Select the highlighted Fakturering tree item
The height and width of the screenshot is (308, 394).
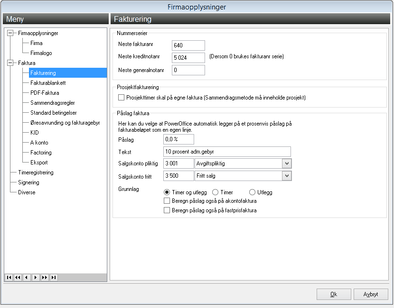click(x=68, y=73)
